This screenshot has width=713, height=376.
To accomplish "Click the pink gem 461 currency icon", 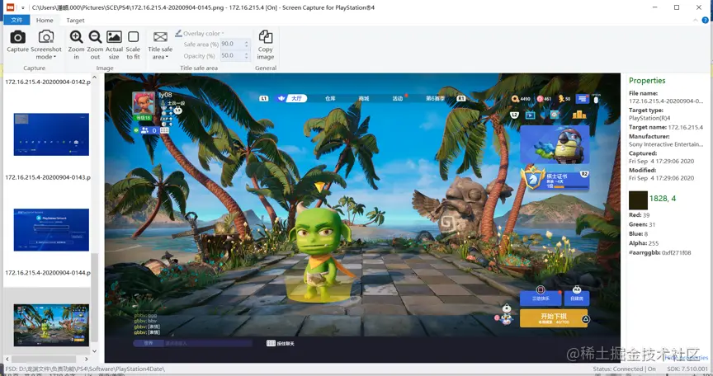I will point(540,99).
